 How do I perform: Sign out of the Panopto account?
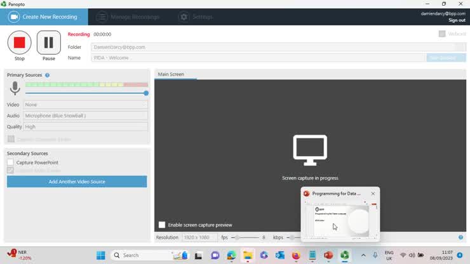457,20
